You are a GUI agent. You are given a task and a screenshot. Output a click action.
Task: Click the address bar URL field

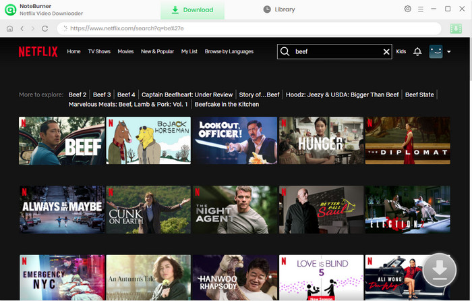click(x=249, y=28)
